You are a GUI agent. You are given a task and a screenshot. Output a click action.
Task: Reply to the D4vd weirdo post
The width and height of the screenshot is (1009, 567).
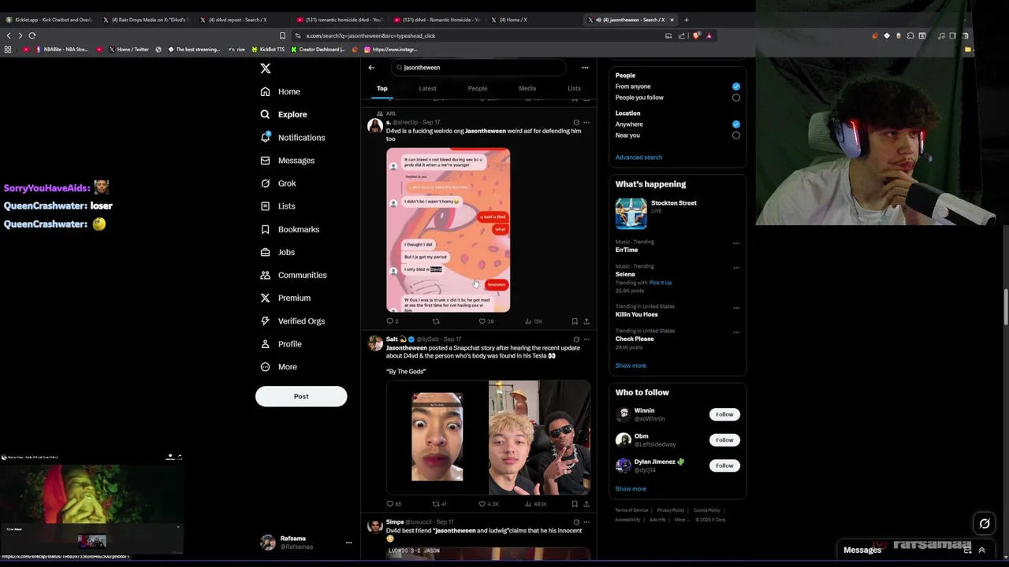coord(389,321)
